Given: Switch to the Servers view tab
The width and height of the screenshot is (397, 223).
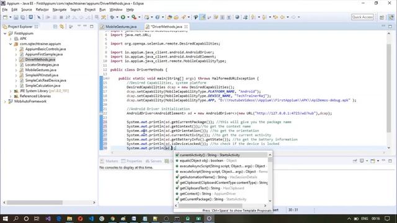Looking at the screenshot, I should (x=153, y=161).
